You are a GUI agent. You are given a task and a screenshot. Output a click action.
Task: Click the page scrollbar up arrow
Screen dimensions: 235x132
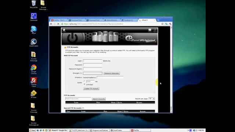tap(171, 27)
